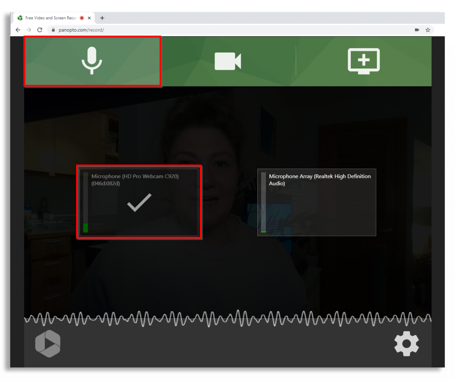Viewport: 455px width, 380px height.
Task: Click the browser forward arrow
Action: pos(29,30)
